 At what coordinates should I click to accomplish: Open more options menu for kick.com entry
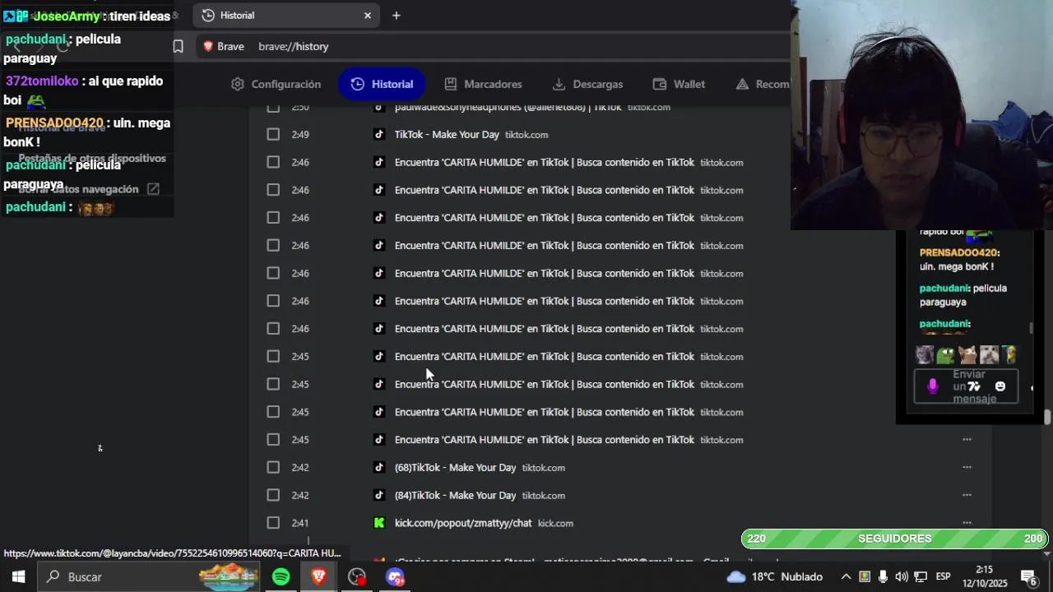967,523
